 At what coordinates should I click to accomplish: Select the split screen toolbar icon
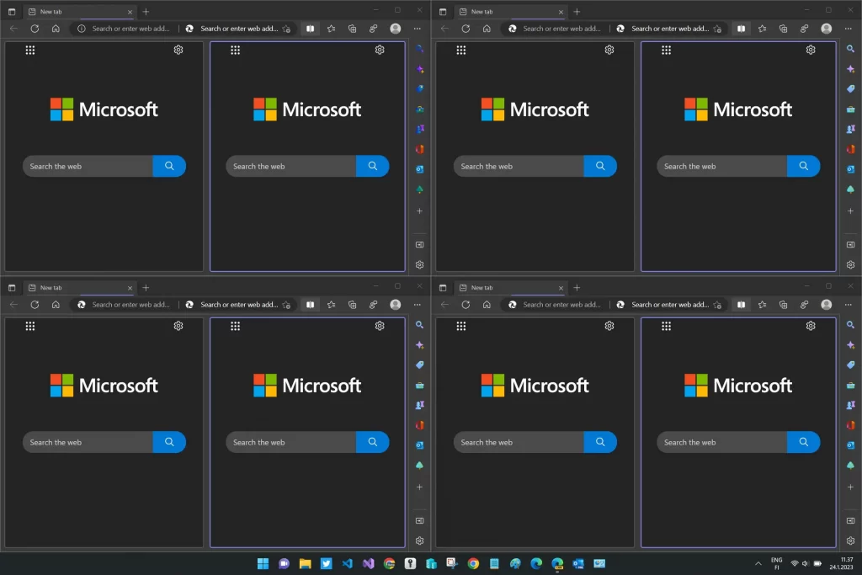pyautogui.click(x=310, y=28)
